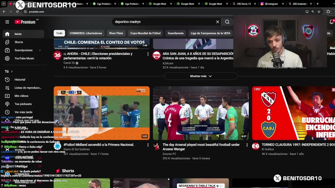335x188 pixels.
Task: Click the browser forward arrow
Action: click(11, 12)
